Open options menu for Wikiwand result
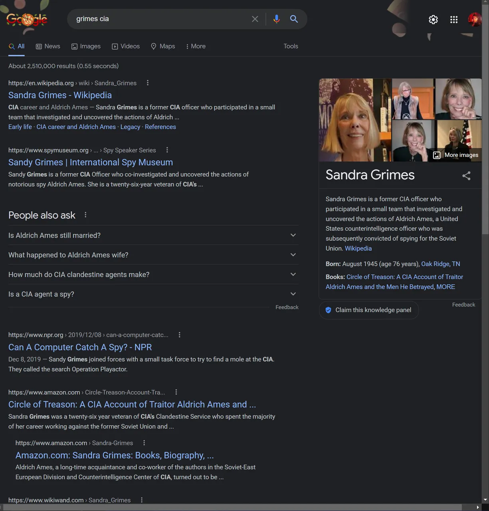 pos(141,500)
